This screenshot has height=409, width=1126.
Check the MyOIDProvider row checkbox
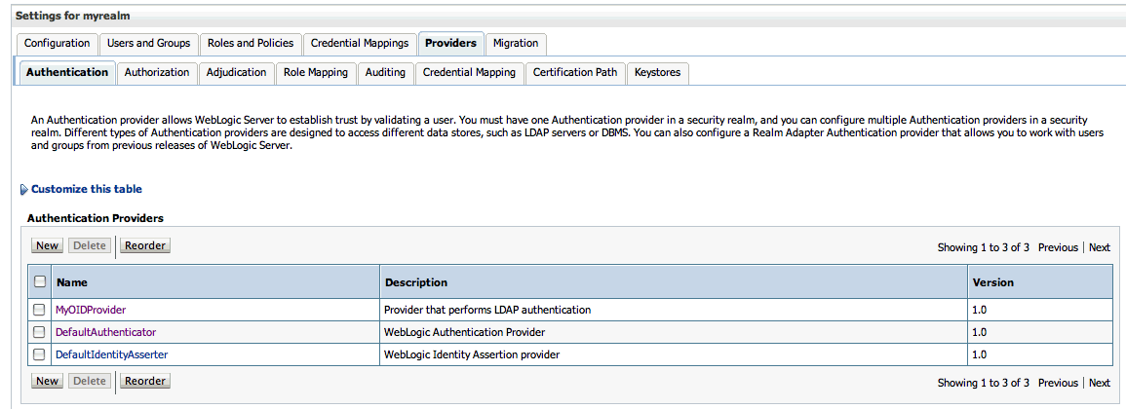pyautogui.click(x=40, y=310)
